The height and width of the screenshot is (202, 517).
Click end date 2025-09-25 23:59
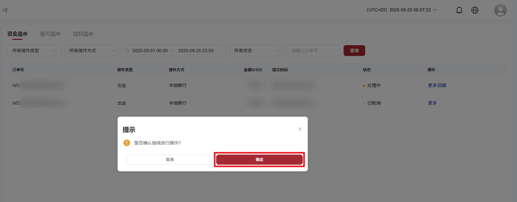tap(196, 51)
